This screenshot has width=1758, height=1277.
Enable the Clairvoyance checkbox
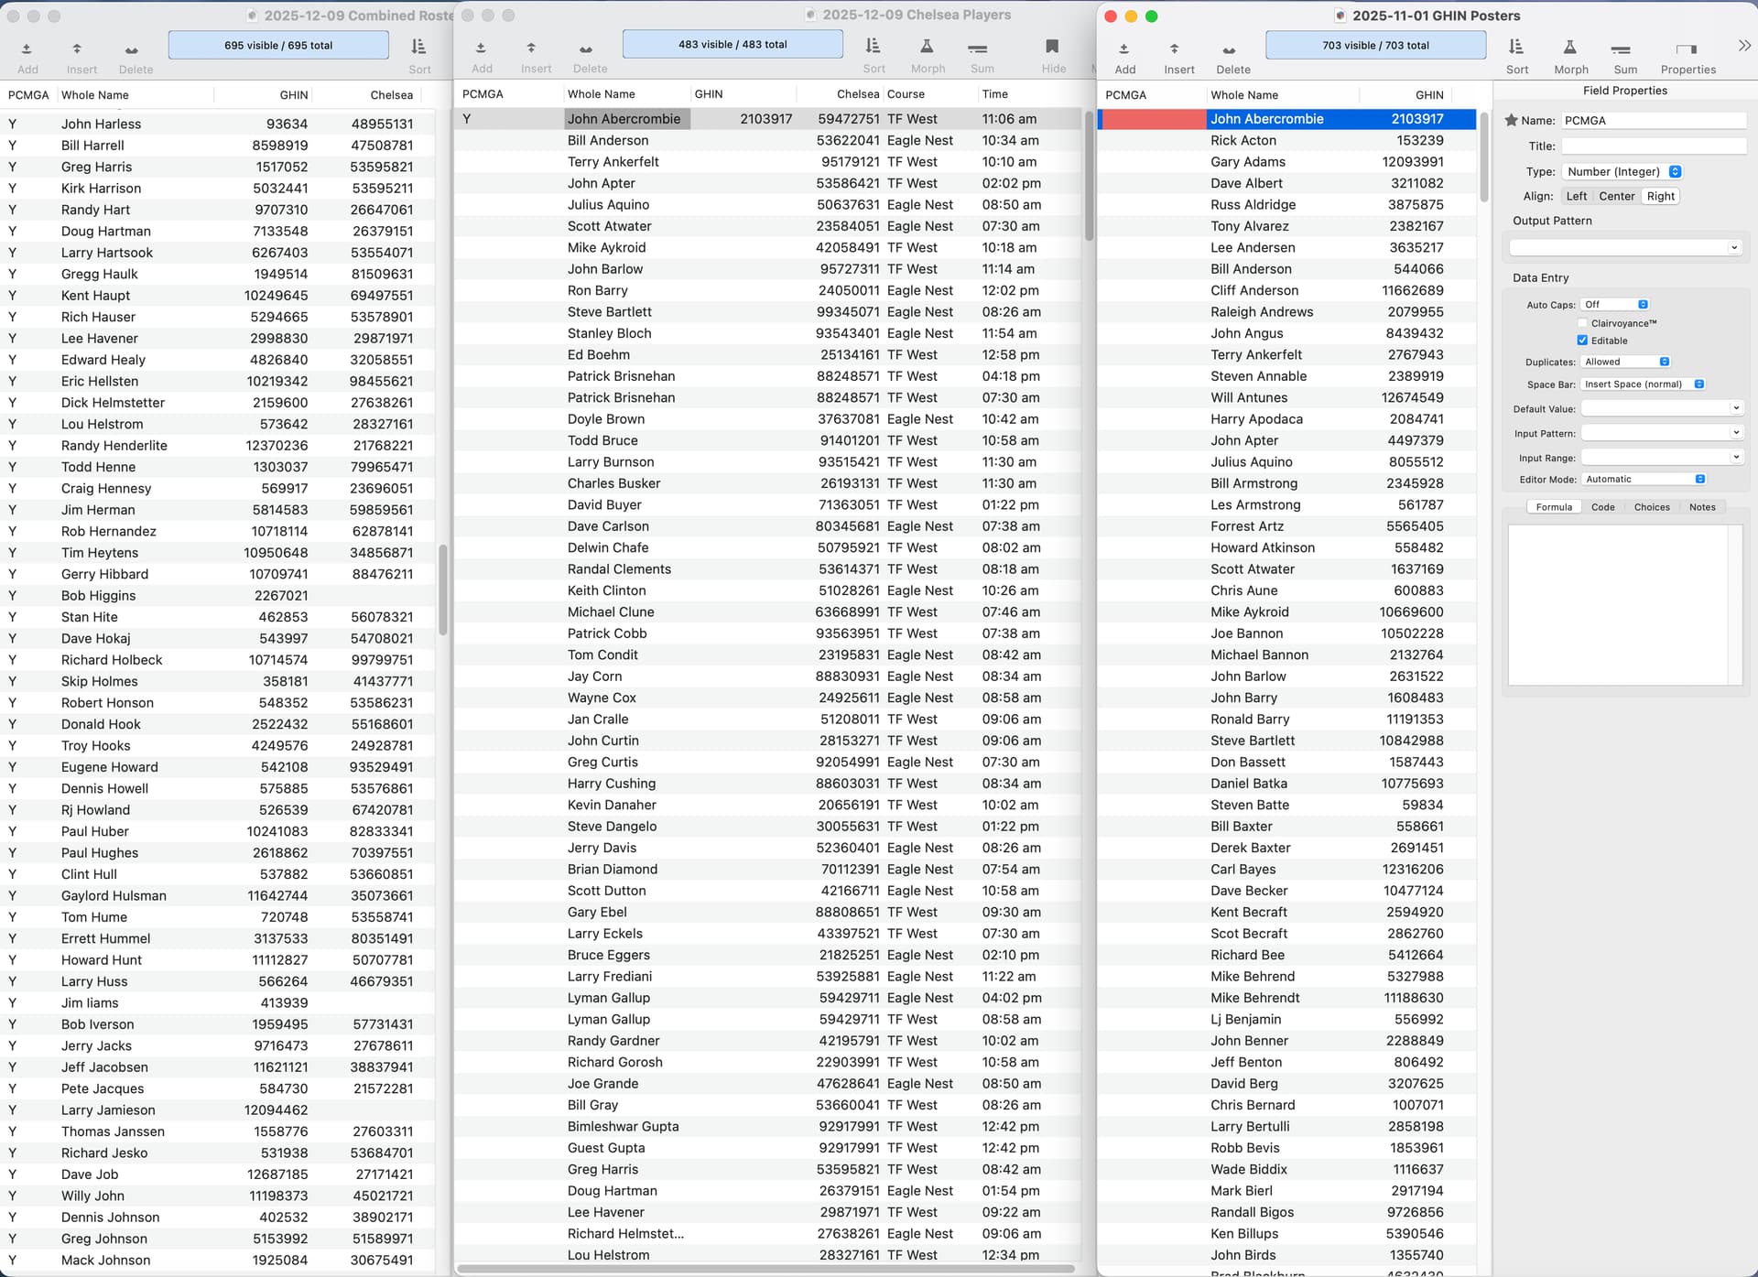coord(1582,323)
